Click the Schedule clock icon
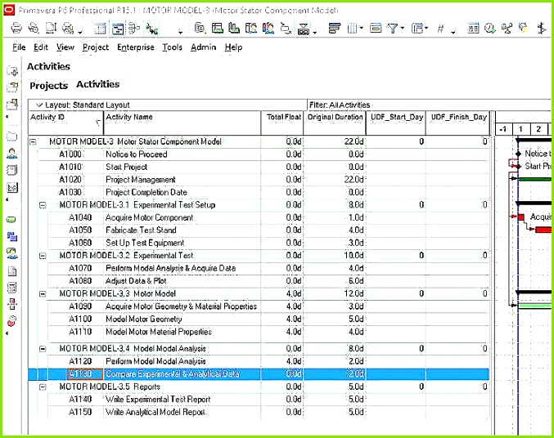554x438 pixels. (x=489, y=28)
